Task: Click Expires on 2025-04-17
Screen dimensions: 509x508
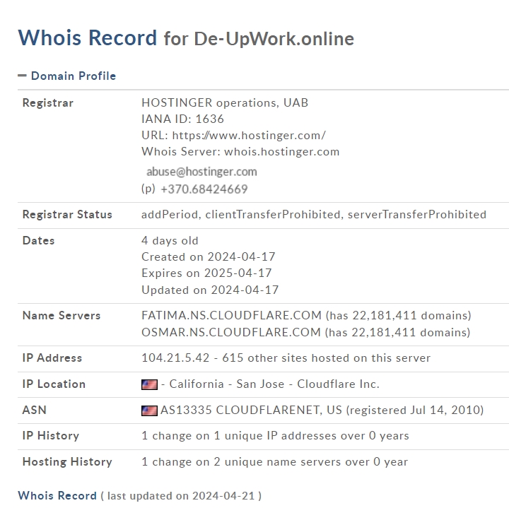Action: click(206, 273)
